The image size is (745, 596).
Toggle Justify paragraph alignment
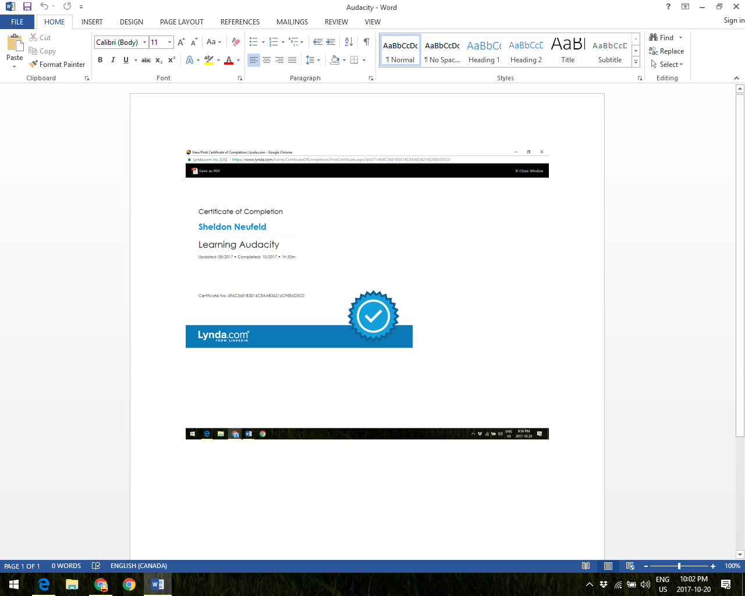(x=292, y=60)
